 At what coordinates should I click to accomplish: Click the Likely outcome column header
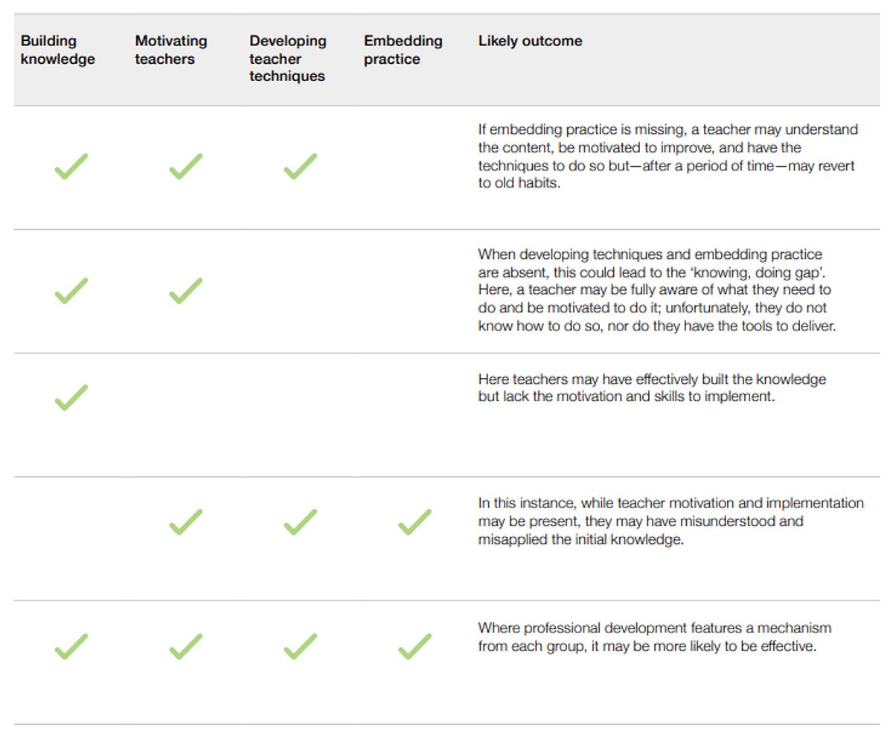[531, 41]
